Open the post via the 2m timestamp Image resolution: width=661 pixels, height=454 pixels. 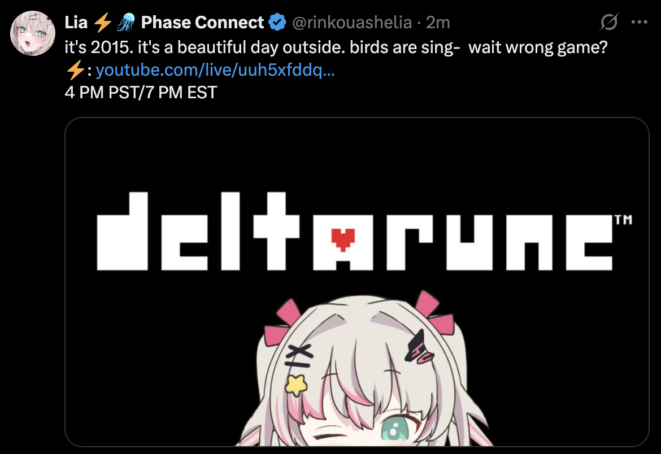point(438,23)
